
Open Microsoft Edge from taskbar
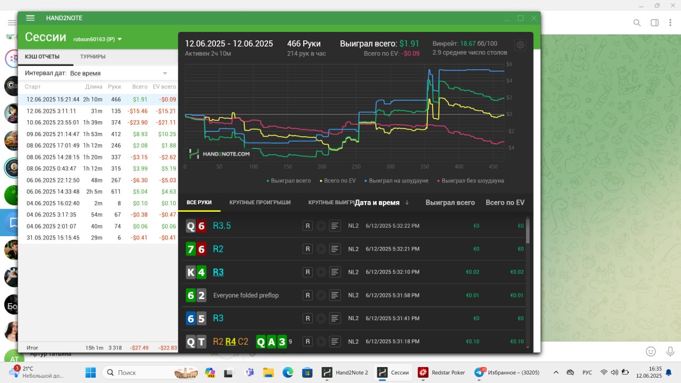[288, 372]
